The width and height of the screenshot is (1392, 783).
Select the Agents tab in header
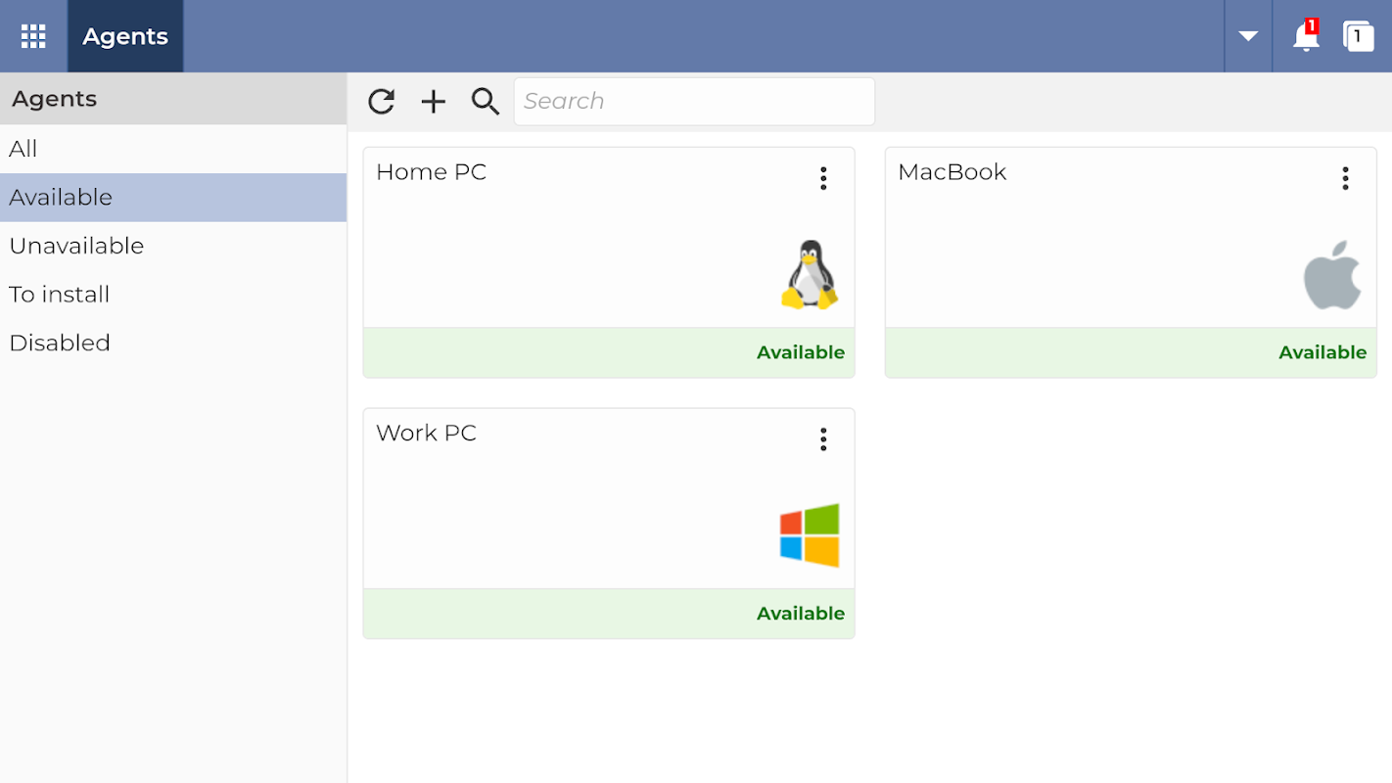pos(125,36)
